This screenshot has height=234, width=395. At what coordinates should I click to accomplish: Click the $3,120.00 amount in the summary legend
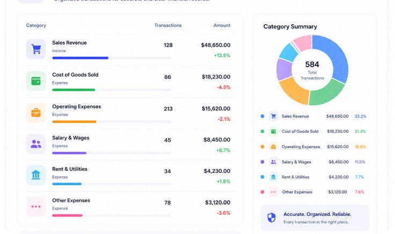point(338,192)
